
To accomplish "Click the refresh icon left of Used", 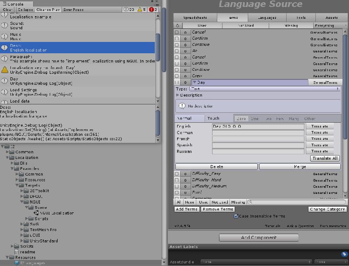I will [178, 26].
